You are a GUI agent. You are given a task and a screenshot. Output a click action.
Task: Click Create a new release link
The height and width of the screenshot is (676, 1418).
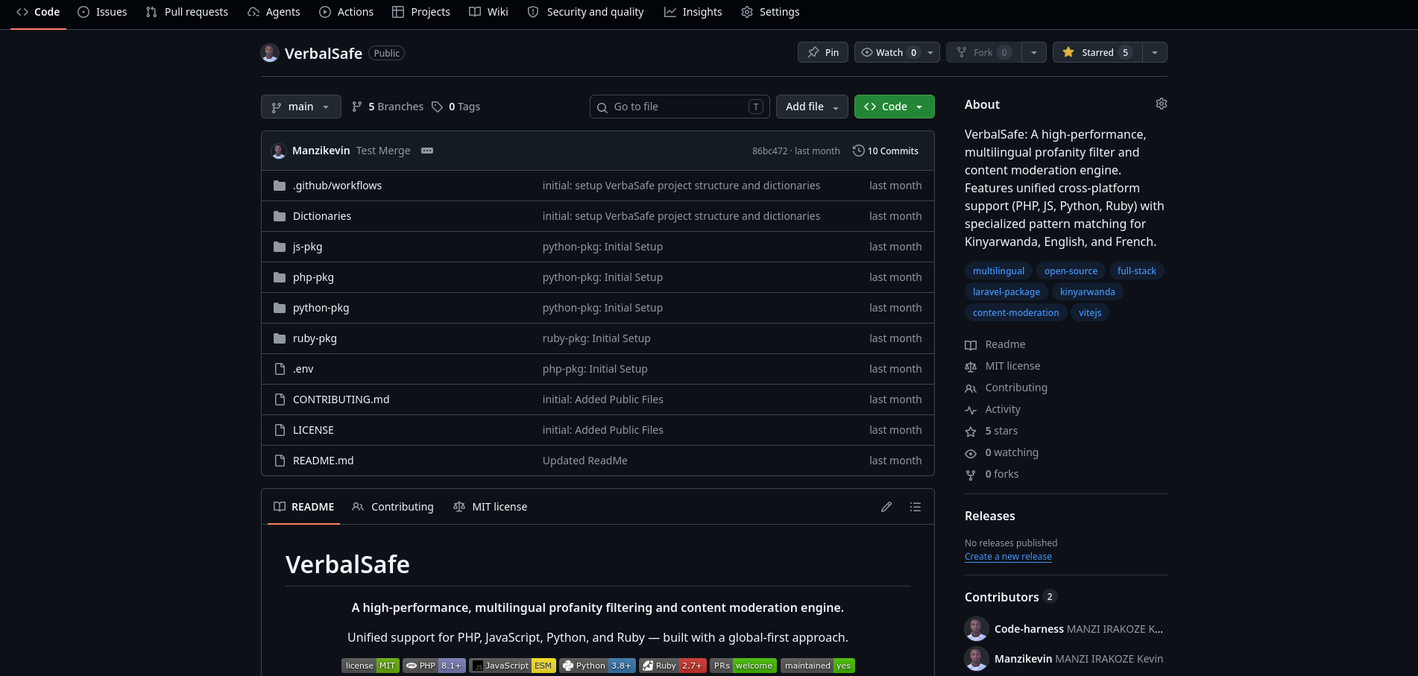pos(1008,557)
